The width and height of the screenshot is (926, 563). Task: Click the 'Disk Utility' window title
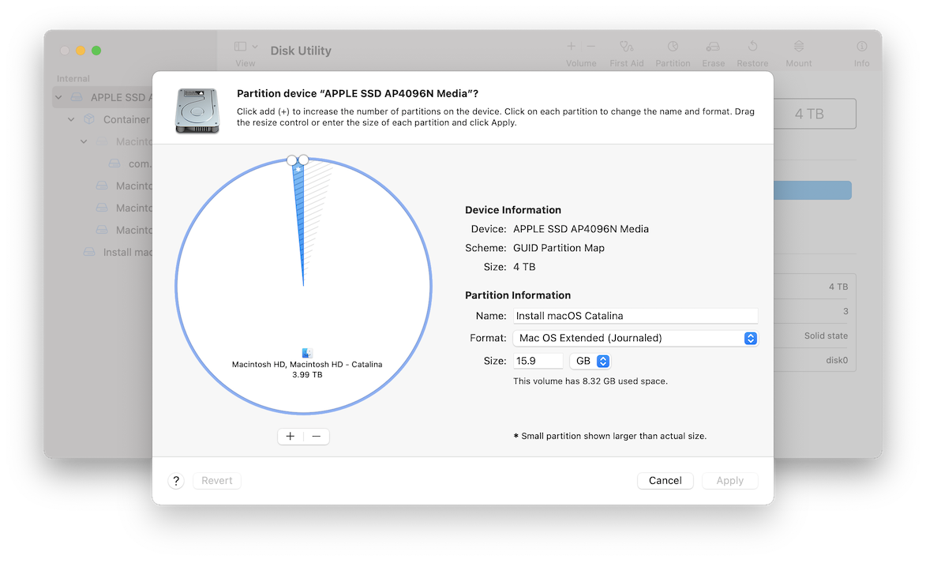click(x=301, y=51)
